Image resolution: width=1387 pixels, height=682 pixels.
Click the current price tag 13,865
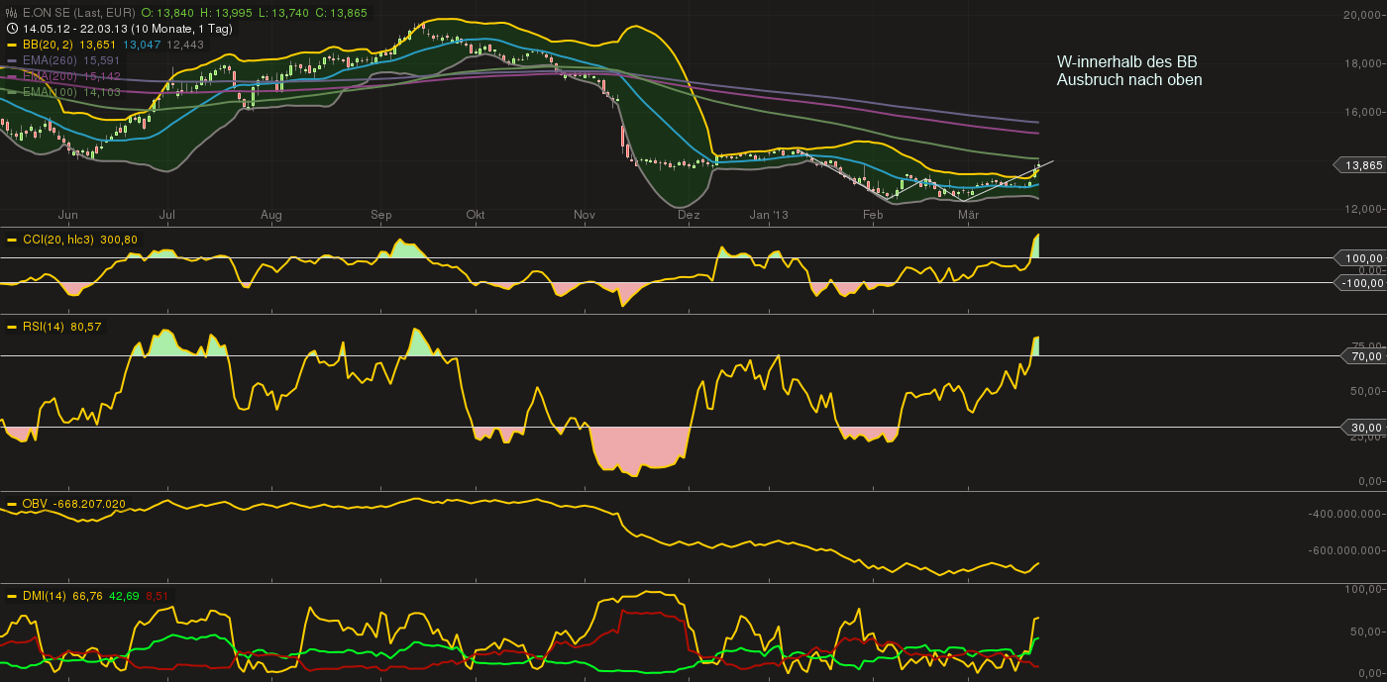coord(1358,164)
